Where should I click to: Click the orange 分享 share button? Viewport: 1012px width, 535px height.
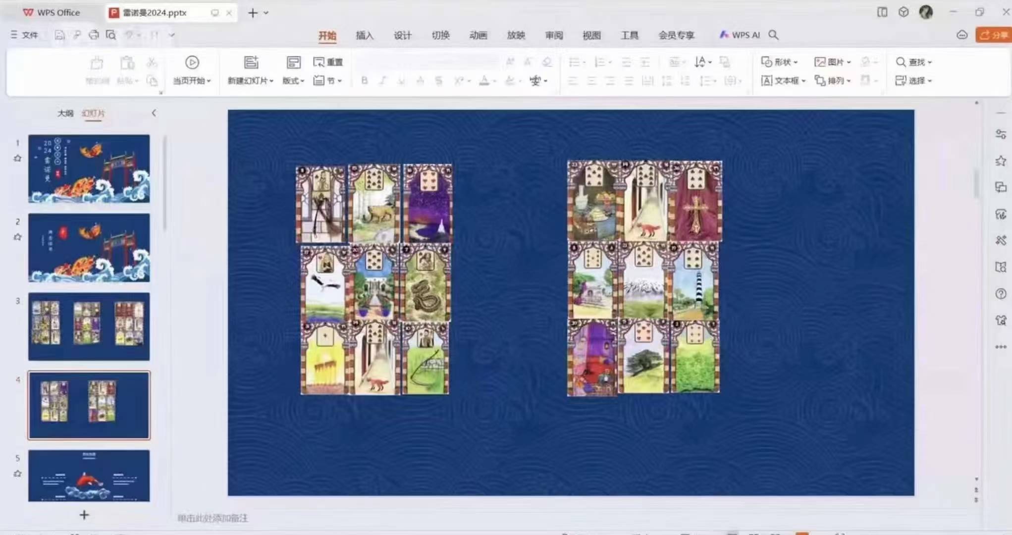point(994,35)
